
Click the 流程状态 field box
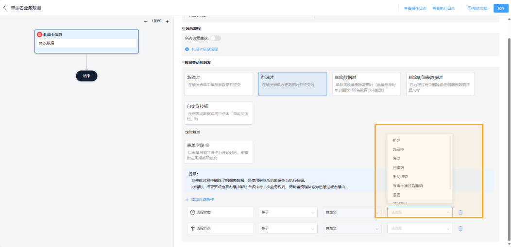tap(221, 212)
